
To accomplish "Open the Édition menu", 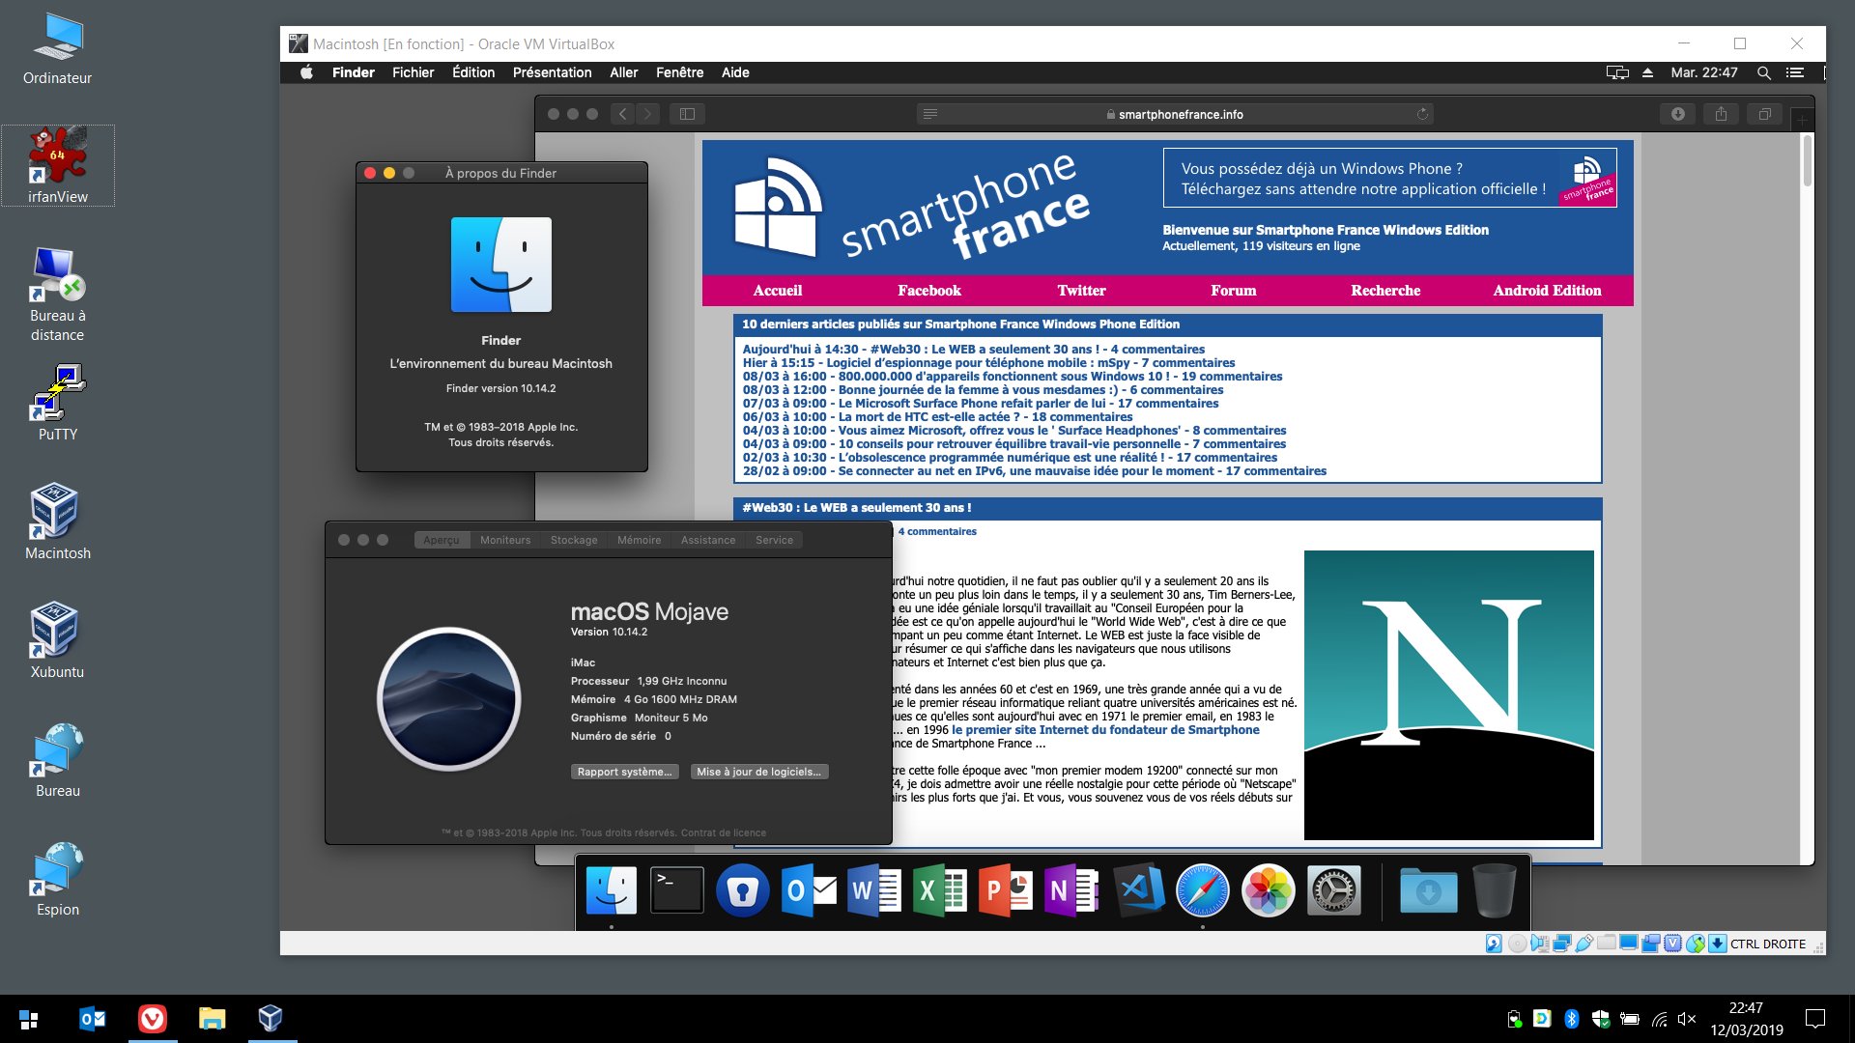I will [473, 72].
